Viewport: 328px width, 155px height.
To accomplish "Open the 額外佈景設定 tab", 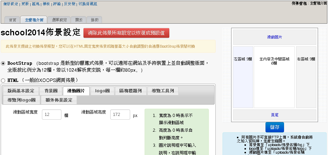I will pyautogui.click(x=59, y=100).
